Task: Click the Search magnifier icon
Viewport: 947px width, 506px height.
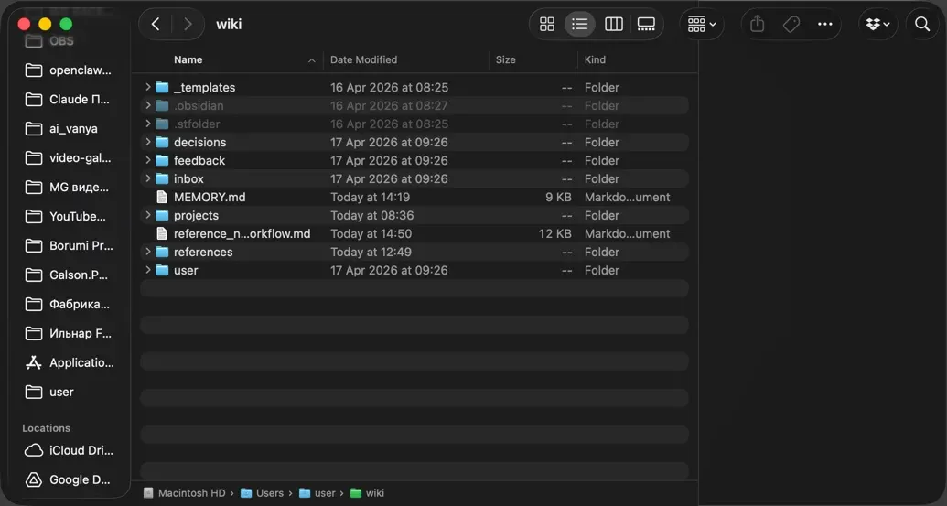Action: click(x=922, y=25)
